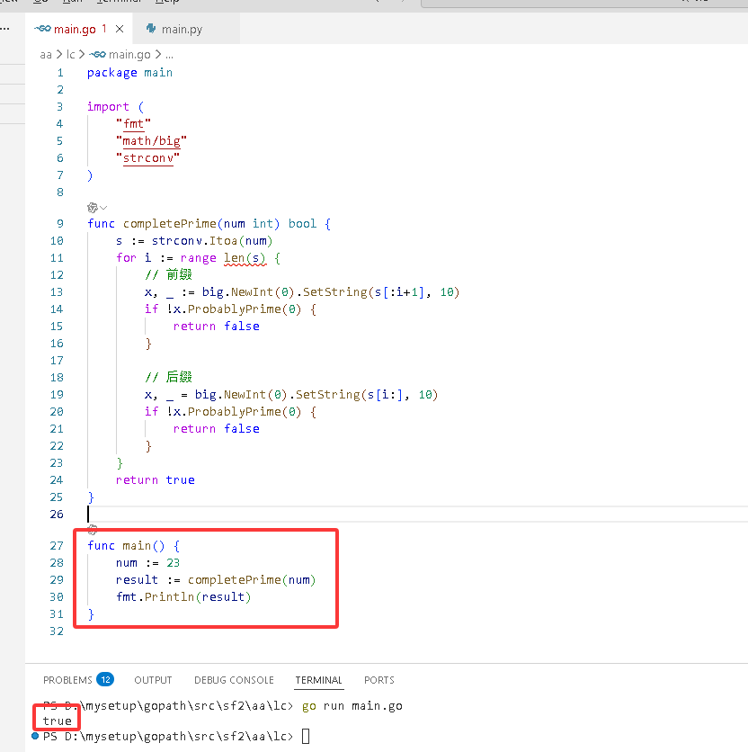Select the main.go editor tab
748x752 pixels.
click(75, 30)
